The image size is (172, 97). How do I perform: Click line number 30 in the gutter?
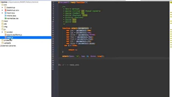pyautogui.click(x=53, y=65)
